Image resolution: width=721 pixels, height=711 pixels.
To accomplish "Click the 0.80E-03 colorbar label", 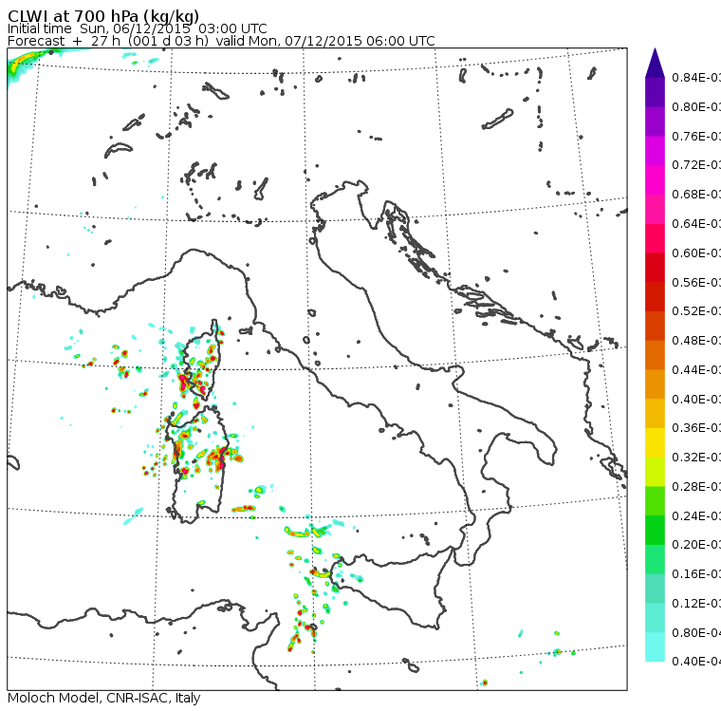I will tap(696, 106).
